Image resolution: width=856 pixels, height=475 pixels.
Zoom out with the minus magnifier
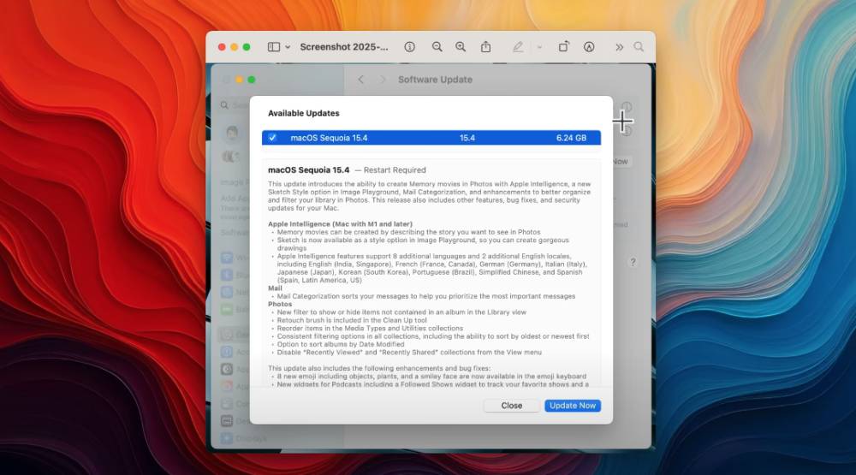pos(437,47)
